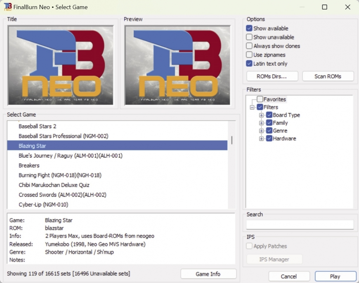The image size is (359, 283).
Task: Maximize the Select Game window
Action: (324, 7)
